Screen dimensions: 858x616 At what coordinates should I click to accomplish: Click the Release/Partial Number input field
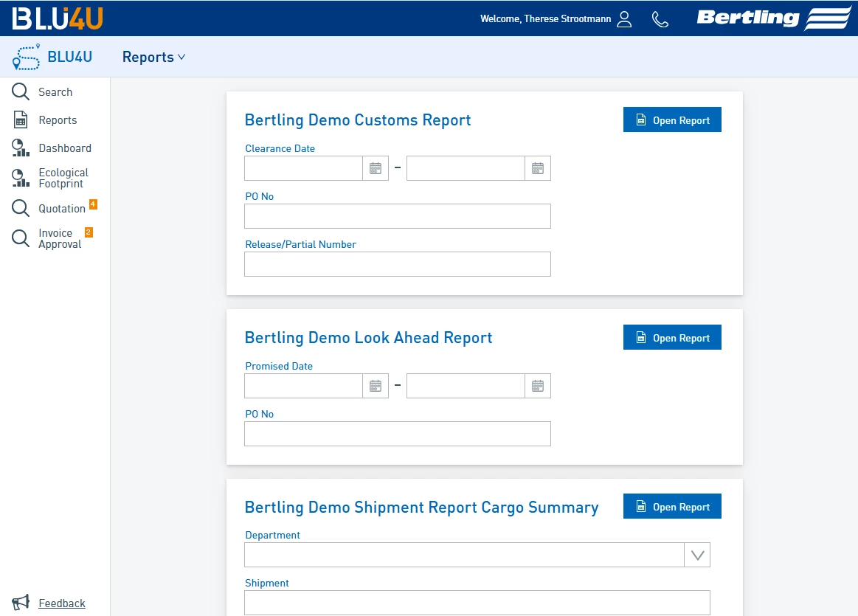pyautogui.click(x=398, y=264)
